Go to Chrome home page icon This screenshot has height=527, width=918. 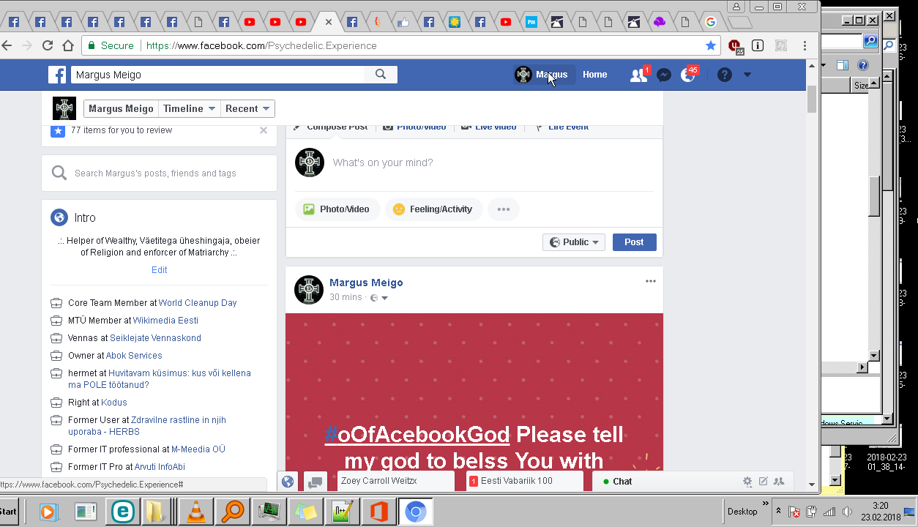[x=68, y=45]
